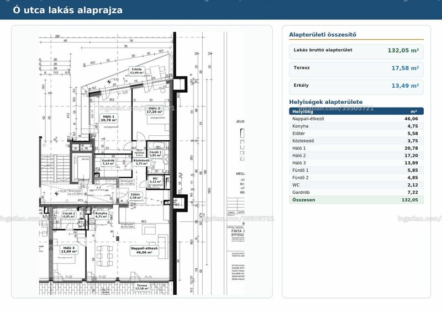442x313 pixels.
Task: Select the 'Közlekedő' table row
Action: [x=356, y=141]
